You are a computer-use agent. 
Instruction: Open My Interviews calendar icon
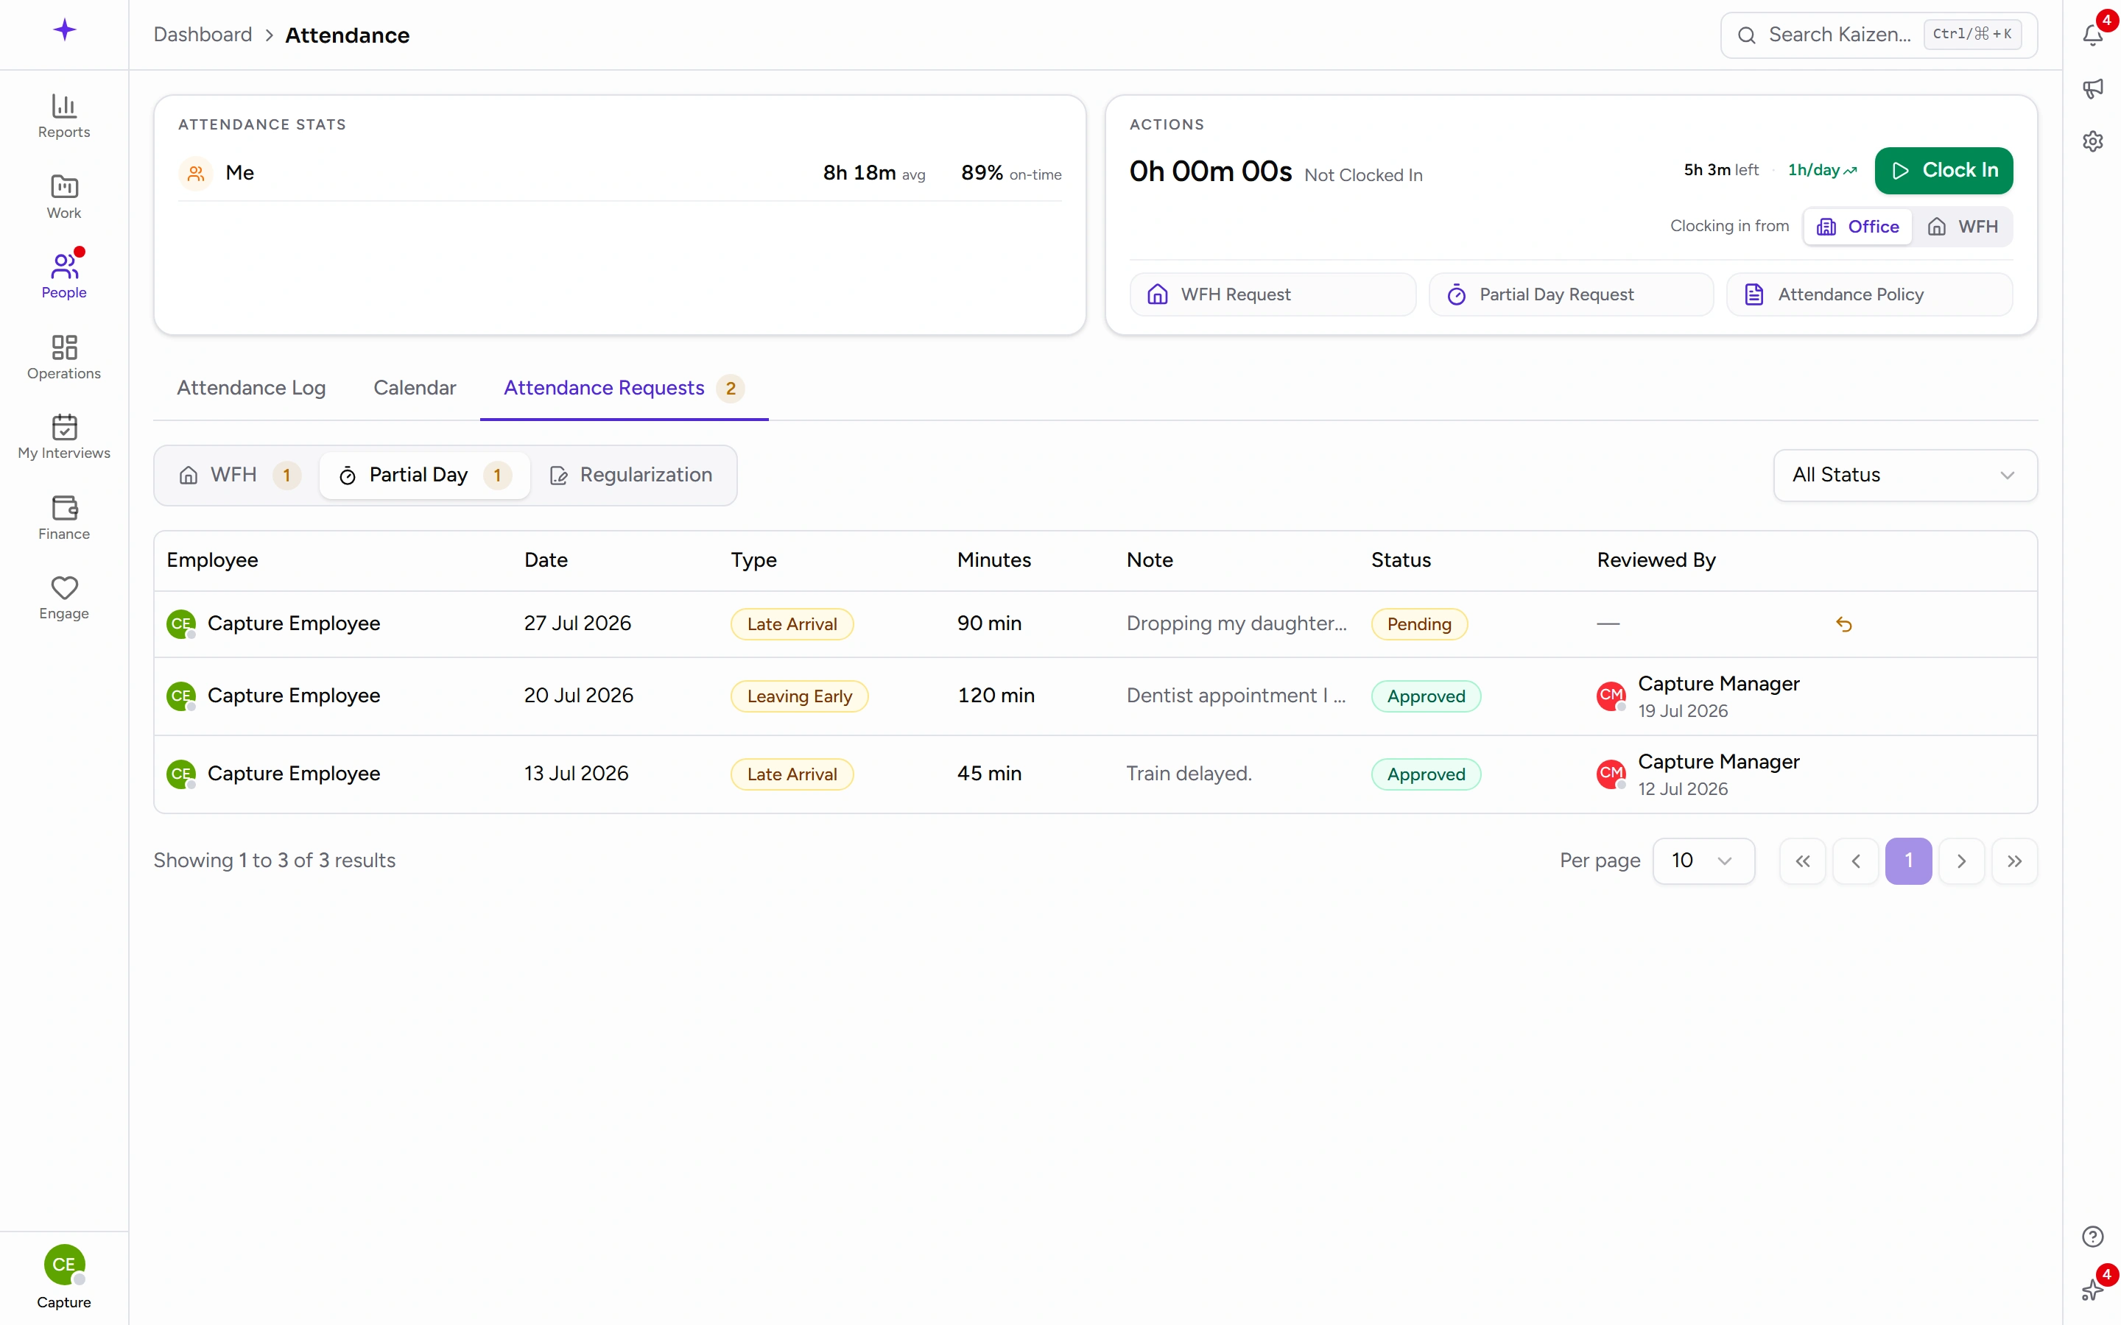(x=64, y=427)
